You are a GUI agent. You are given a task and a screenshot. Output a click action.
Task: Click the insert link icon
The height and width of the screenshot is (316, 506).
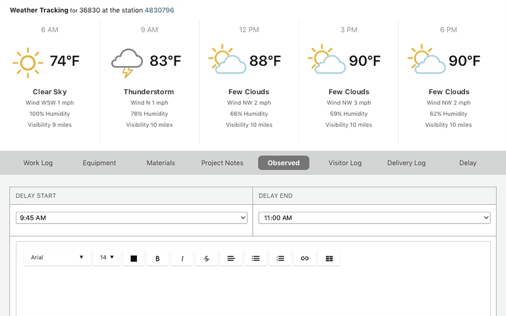pos(305,258)
